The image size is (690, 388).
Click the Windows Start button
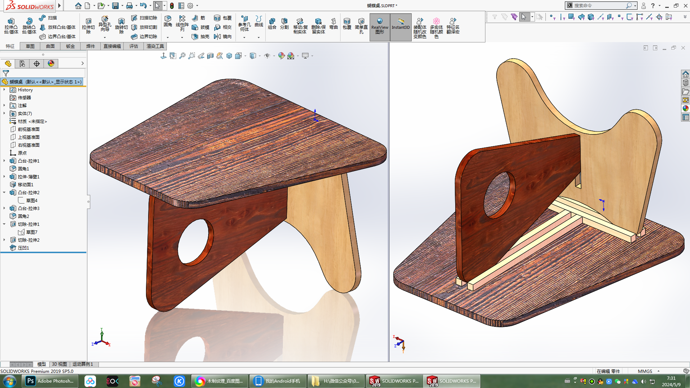(x=9, y=381)
